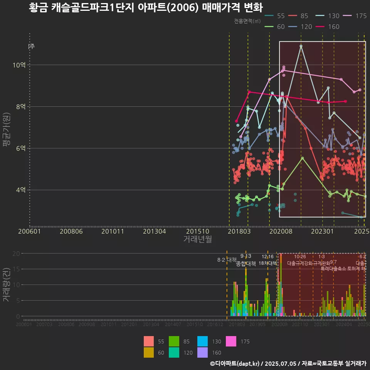The image size is (370, 370).
Task: Click the 160 line legend entry
Action: pos(328,27)
